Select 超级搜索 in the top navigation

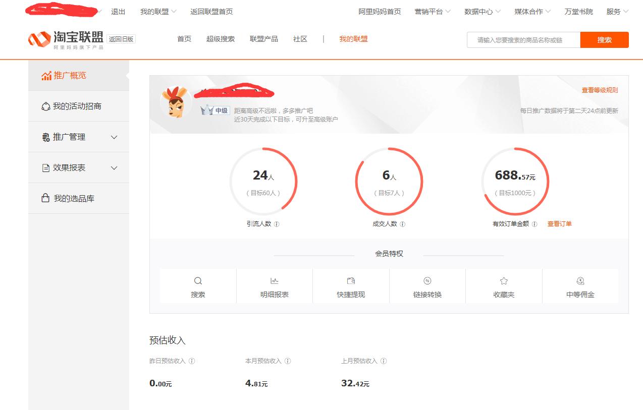[220, 39]
